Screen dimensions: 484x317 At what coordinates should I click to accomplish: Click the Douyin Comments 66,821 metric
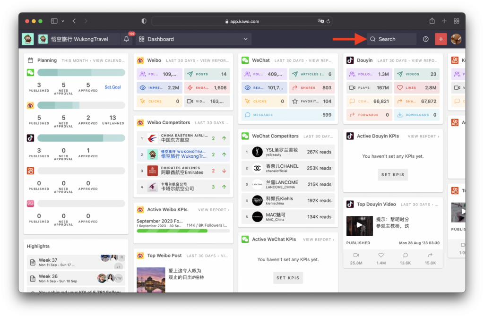(x=369, y=101)
